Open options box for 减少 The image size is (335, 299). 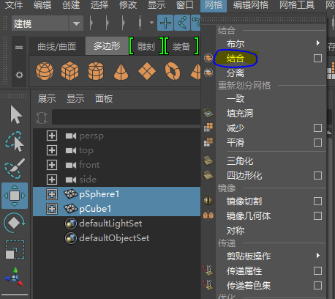(x=317, y=128)
